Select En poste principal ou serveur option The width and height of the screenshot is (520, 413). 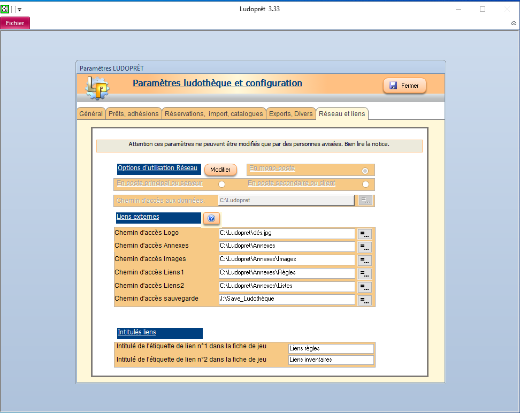[221, 185]
